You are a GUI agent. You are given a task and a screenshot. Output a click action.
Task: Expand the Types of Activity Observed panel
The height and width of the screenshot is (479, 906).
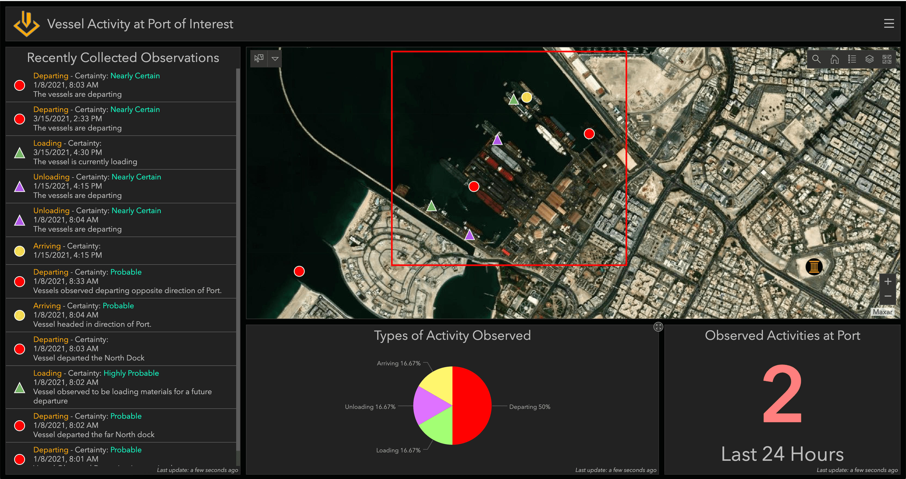pos(658,327)
